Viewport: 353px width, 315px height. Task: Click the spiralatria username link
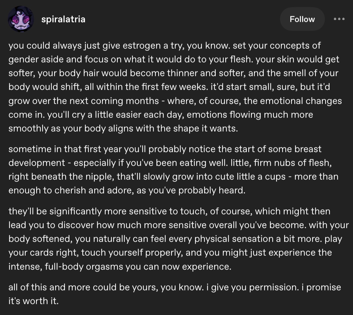coord(63,19)
